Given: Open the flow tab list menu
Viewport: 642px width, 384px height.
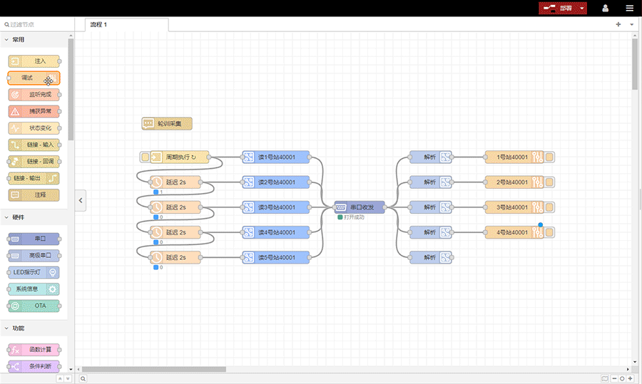Looking at the screenshot, I should pos(631,24).
